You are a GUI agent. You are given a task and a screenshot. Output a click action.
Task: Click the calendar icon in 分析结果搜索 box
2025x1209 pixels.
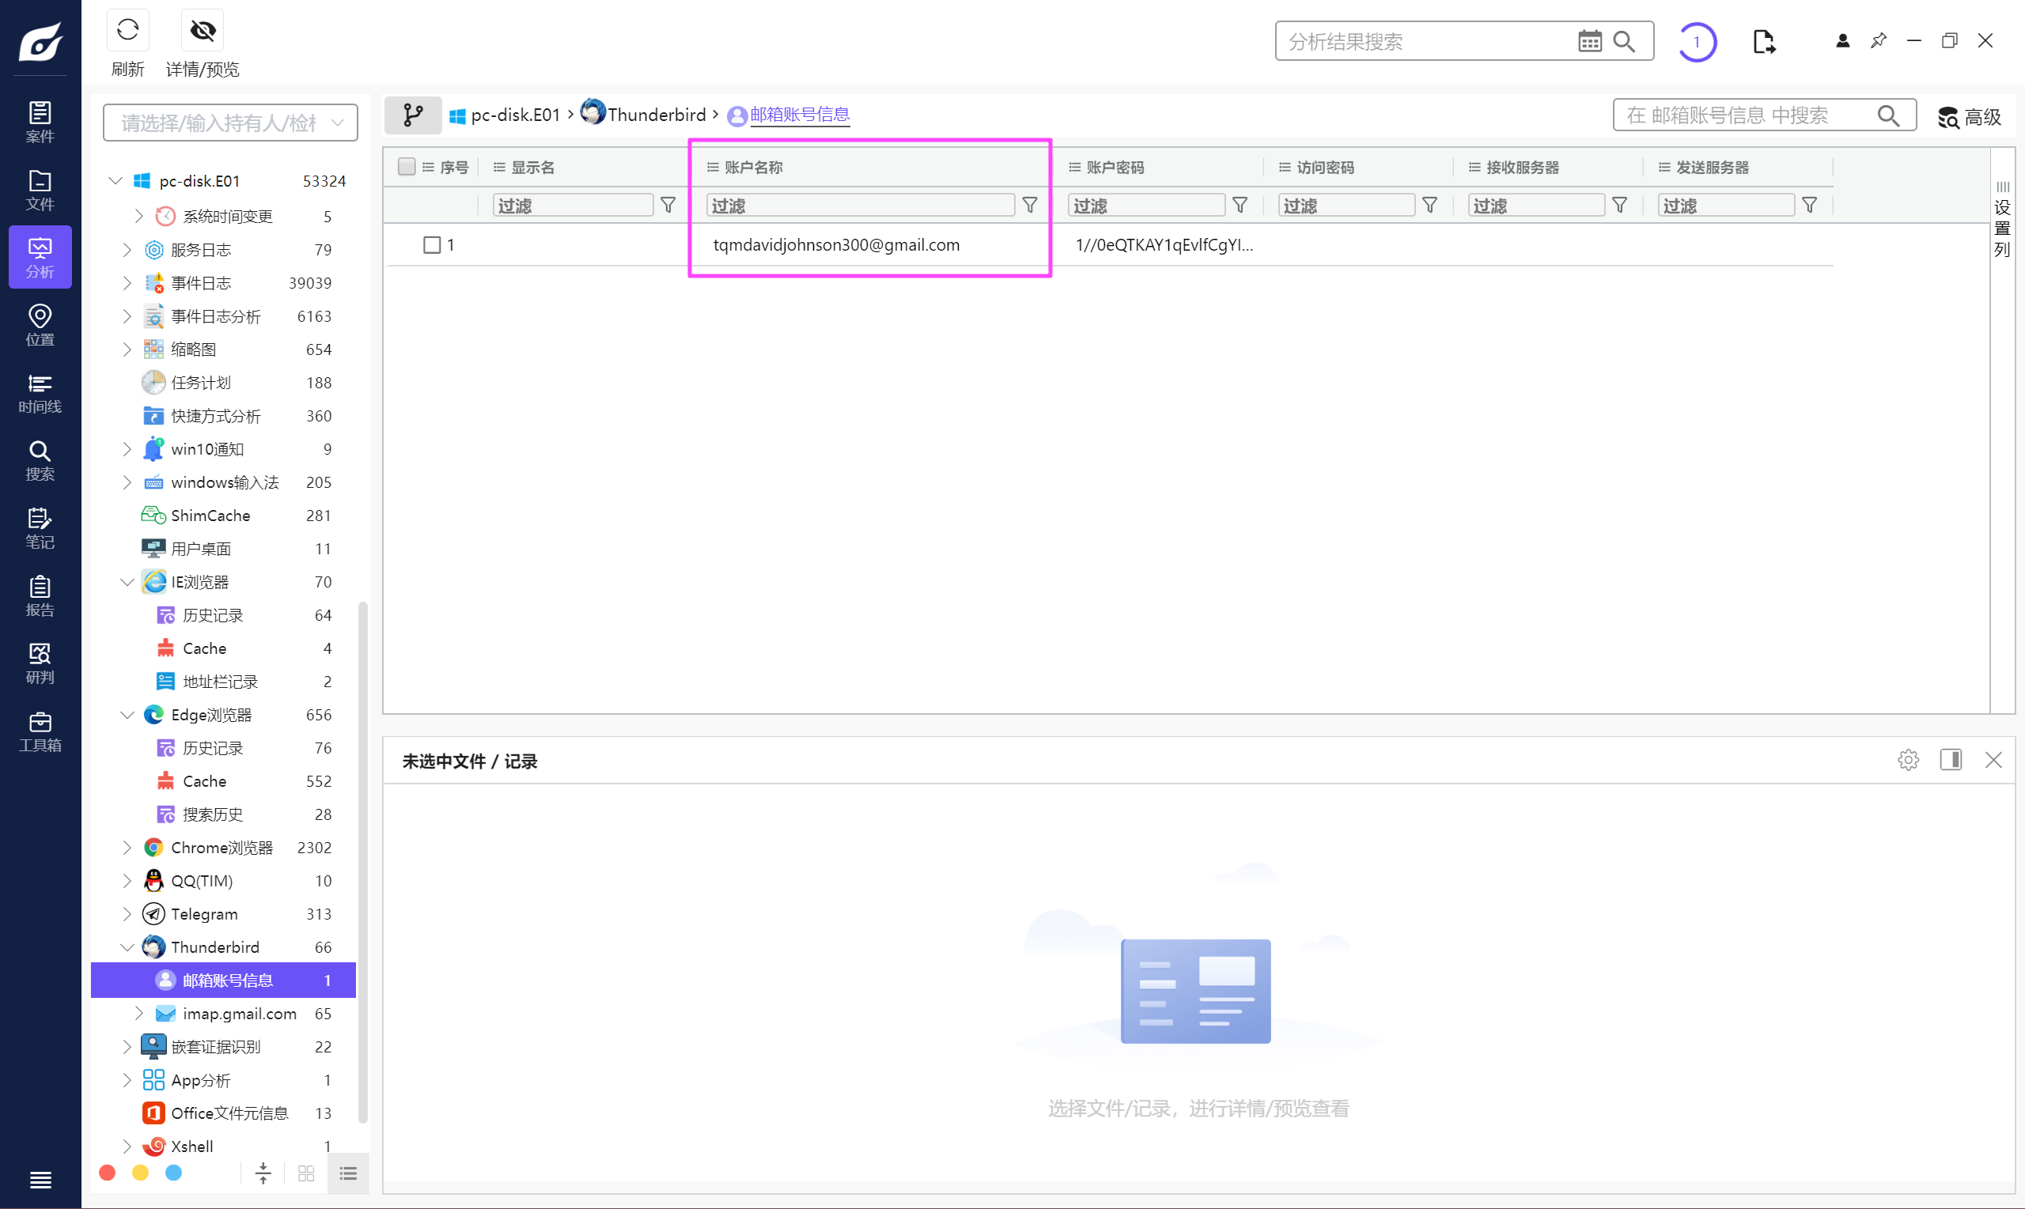click(x=1589, y=42)
